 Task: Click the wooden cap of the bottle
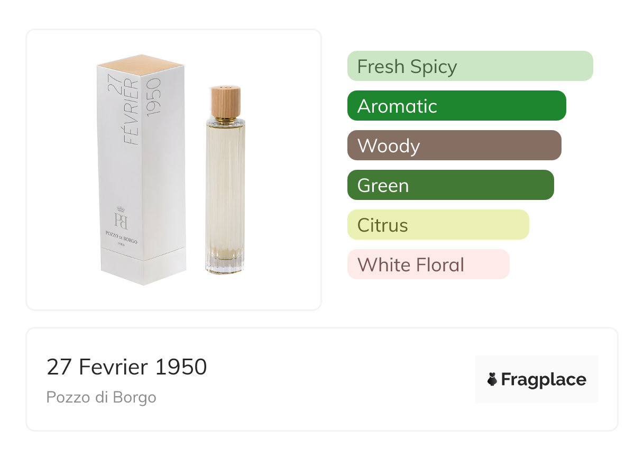(226, 102)
